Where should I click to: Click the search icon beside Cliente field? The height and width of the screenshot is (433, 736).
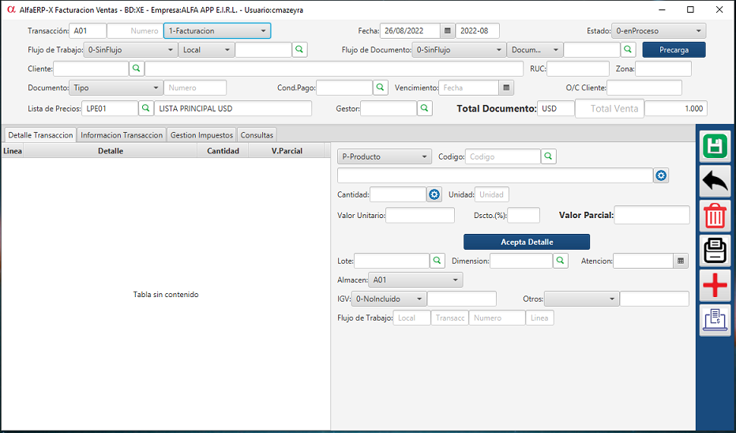pyautogui.click(x=137, y=70)
